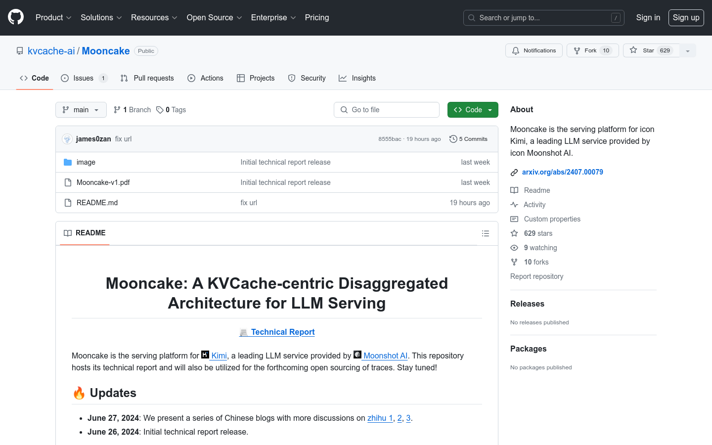The image size is (712, 445).
Task: View 0 Tags link
Action: tap(171, 110)
